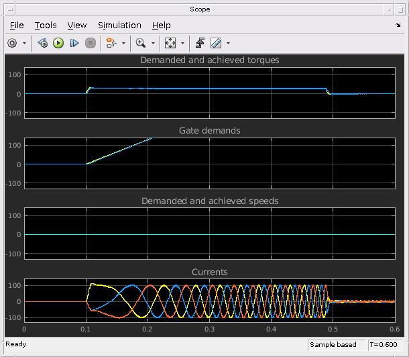Click the Step Forward icon
The height and width of the screenshot is (357, 409).
point(74,43)
